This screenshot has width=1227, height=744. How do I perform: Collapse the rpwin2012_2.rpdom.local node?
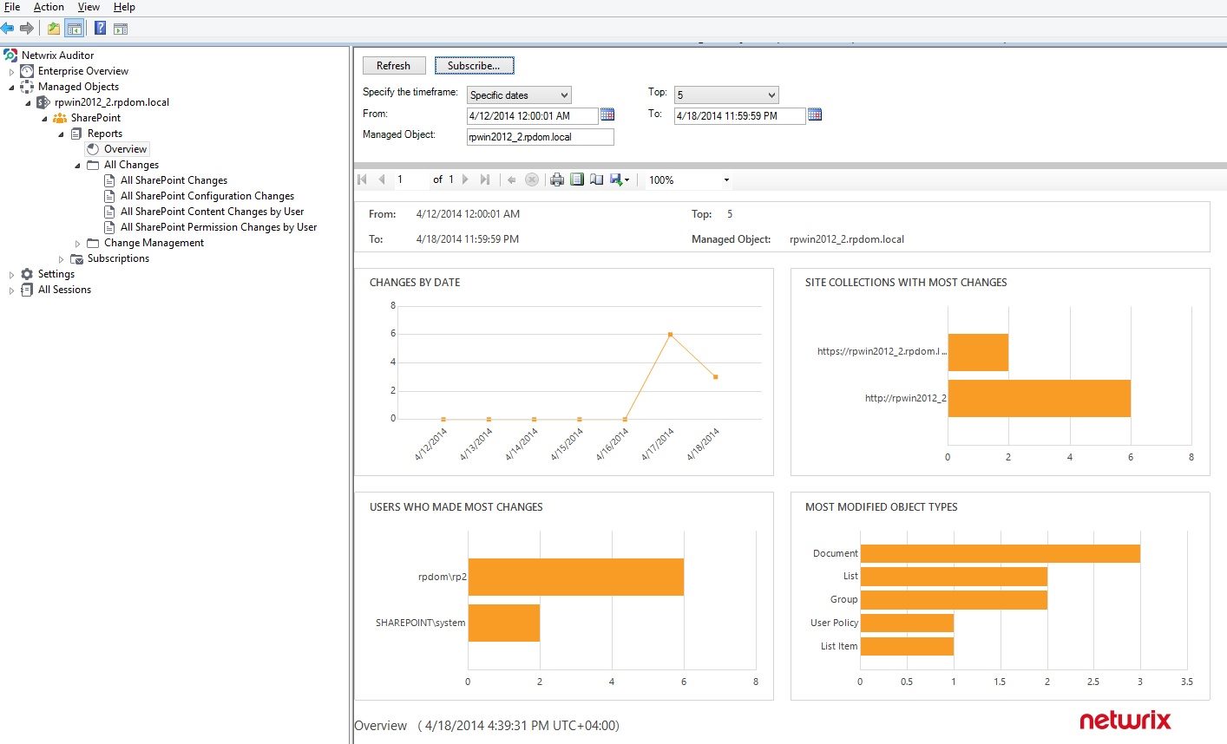[x=28, y=103]
